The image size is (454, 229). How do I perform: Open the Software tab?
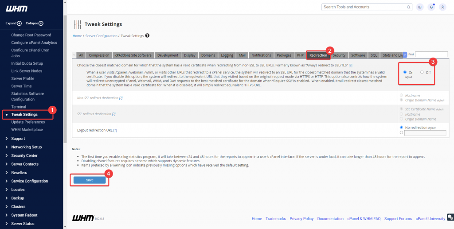click(x=358, y=55)
